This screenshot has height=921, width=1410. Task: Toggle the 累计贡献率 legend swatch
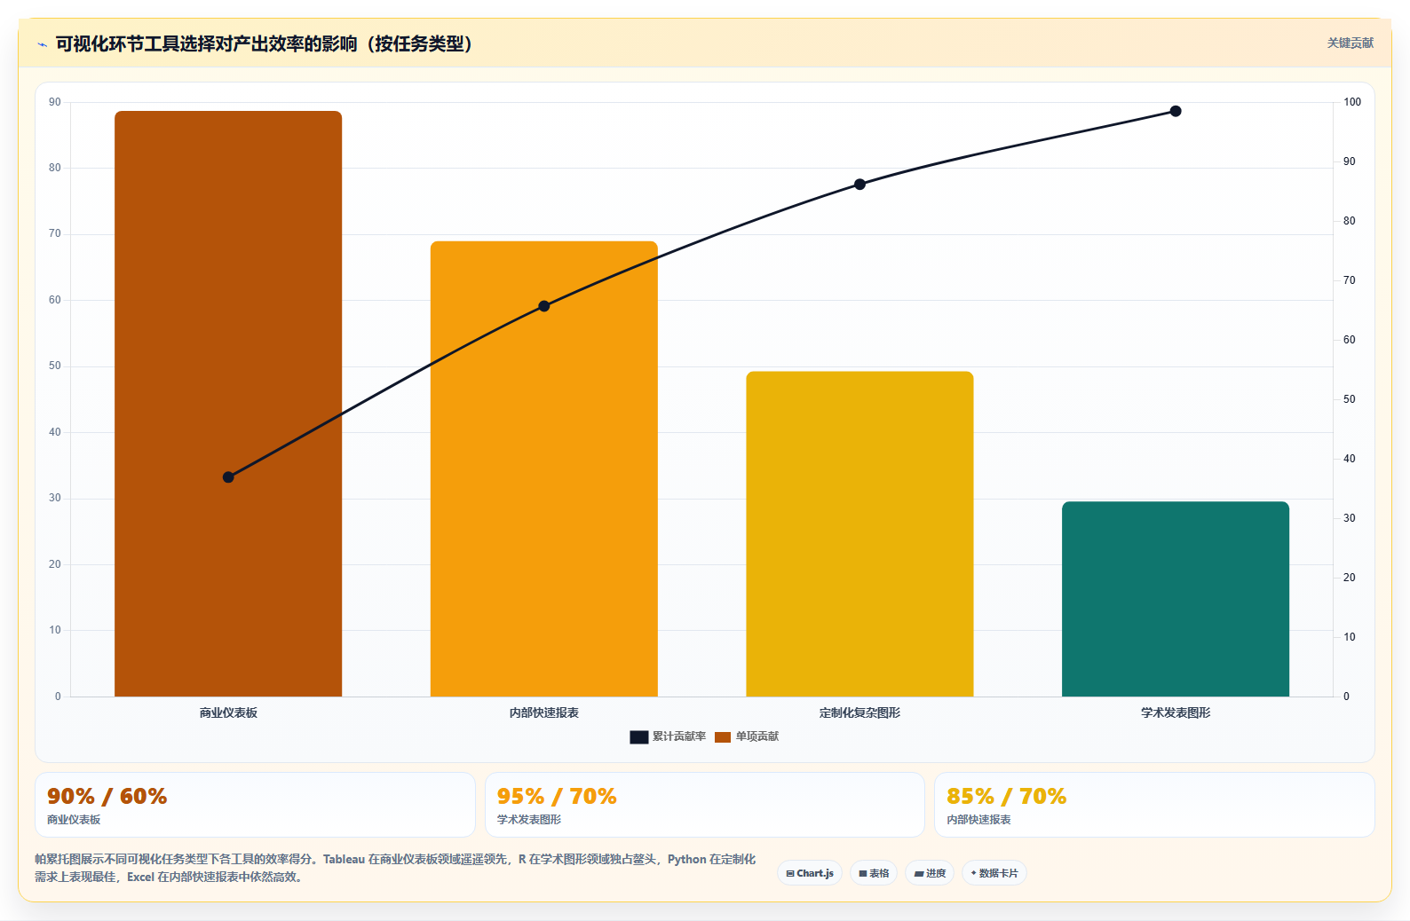click(639, 736)
